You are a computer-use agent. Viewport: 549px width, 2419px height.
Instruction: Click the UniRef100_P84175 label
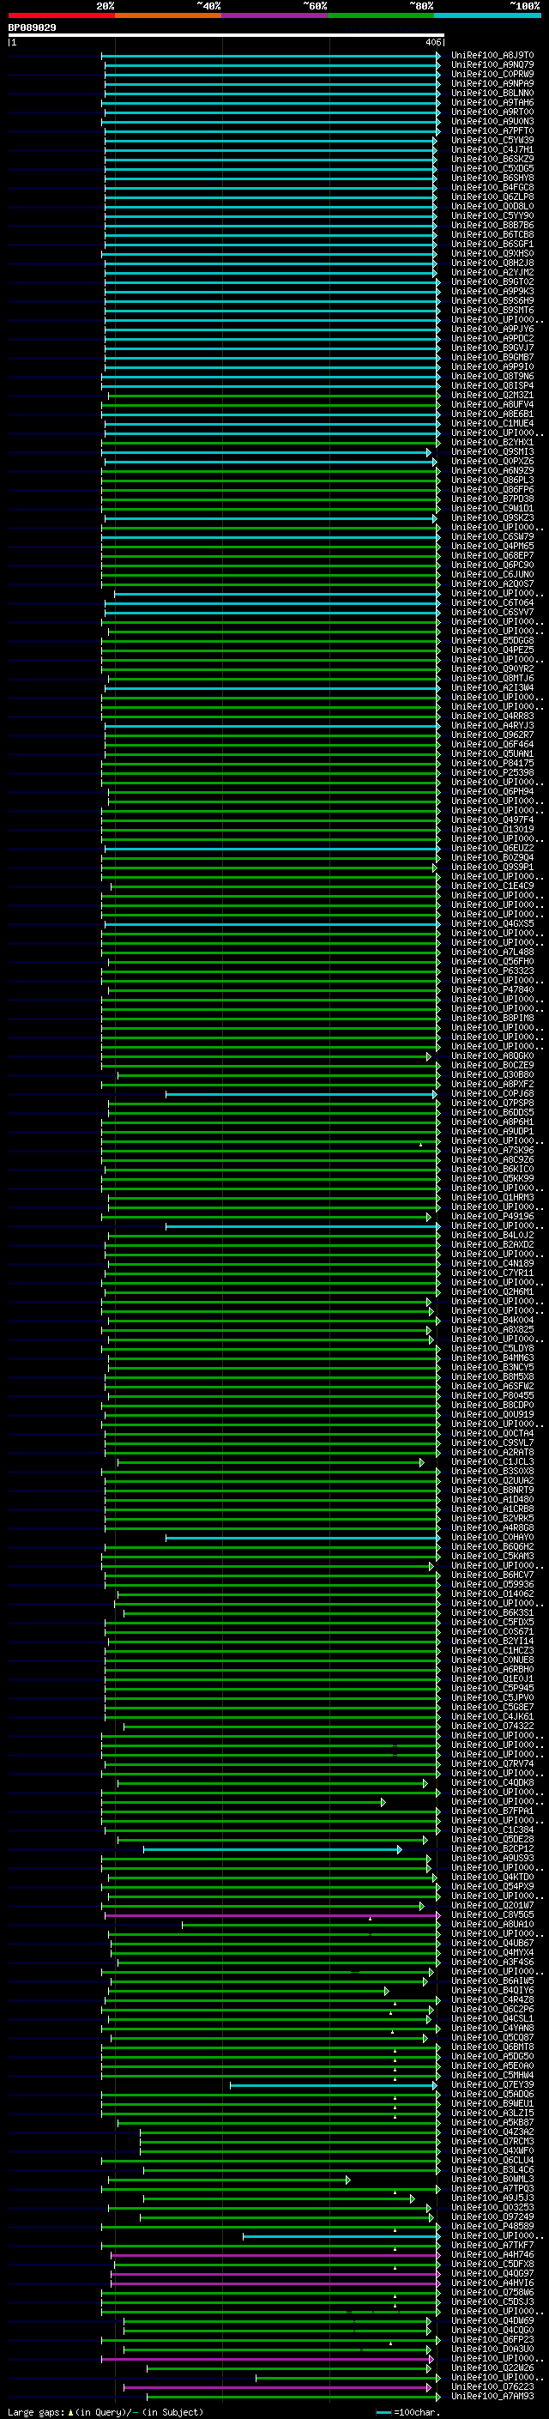pyautogui.click(x=492, y=764)
